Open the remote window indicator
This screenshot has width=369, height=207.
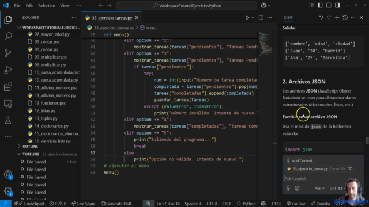point(5,204)
